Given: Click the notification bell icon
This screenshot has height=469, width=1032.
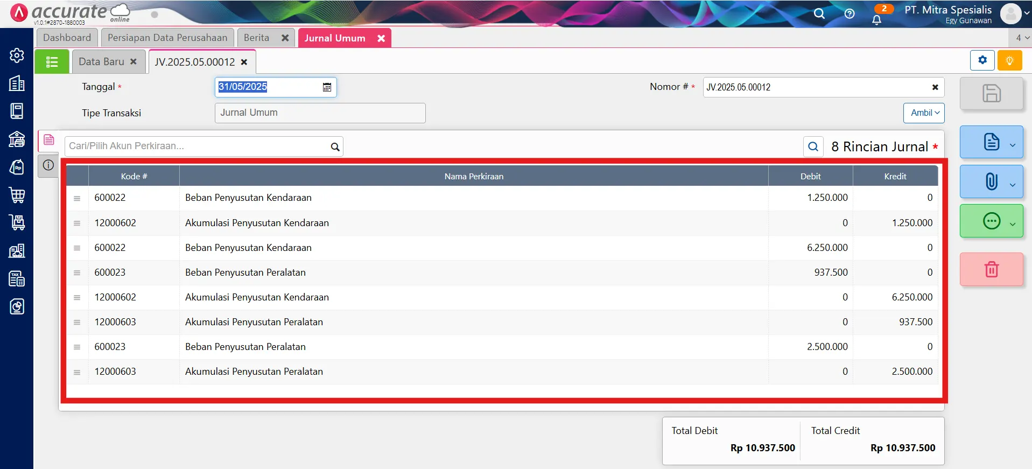Looking at the screenshot, I should click(x=876, y=20).
